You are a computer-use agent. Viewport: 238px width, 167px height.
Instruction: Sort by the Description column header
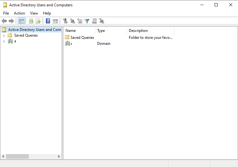[x=150, y=31]
